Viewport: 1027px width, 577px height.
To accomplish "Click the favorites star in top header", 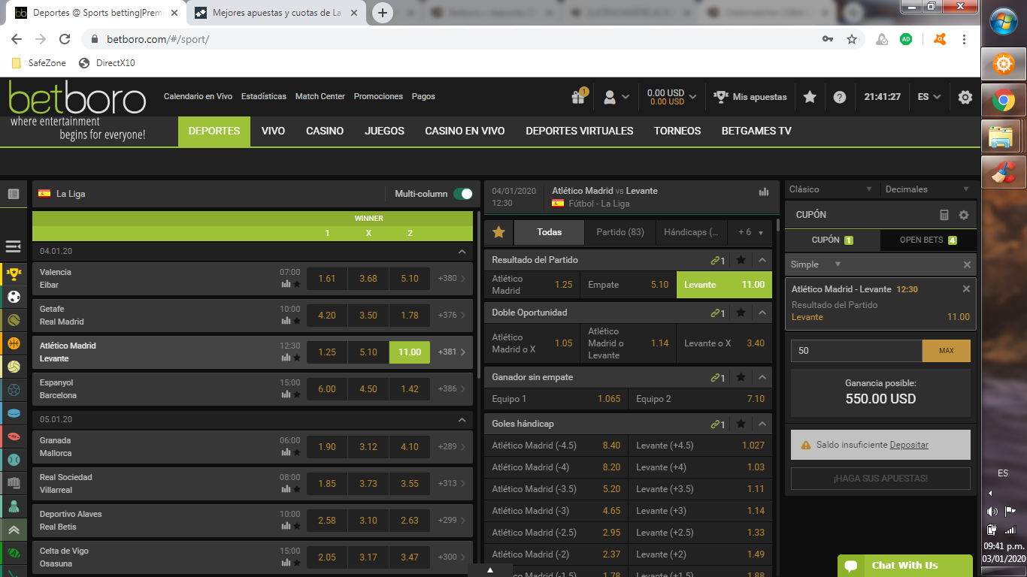I will pyautogui.click(x=810, y=97).
